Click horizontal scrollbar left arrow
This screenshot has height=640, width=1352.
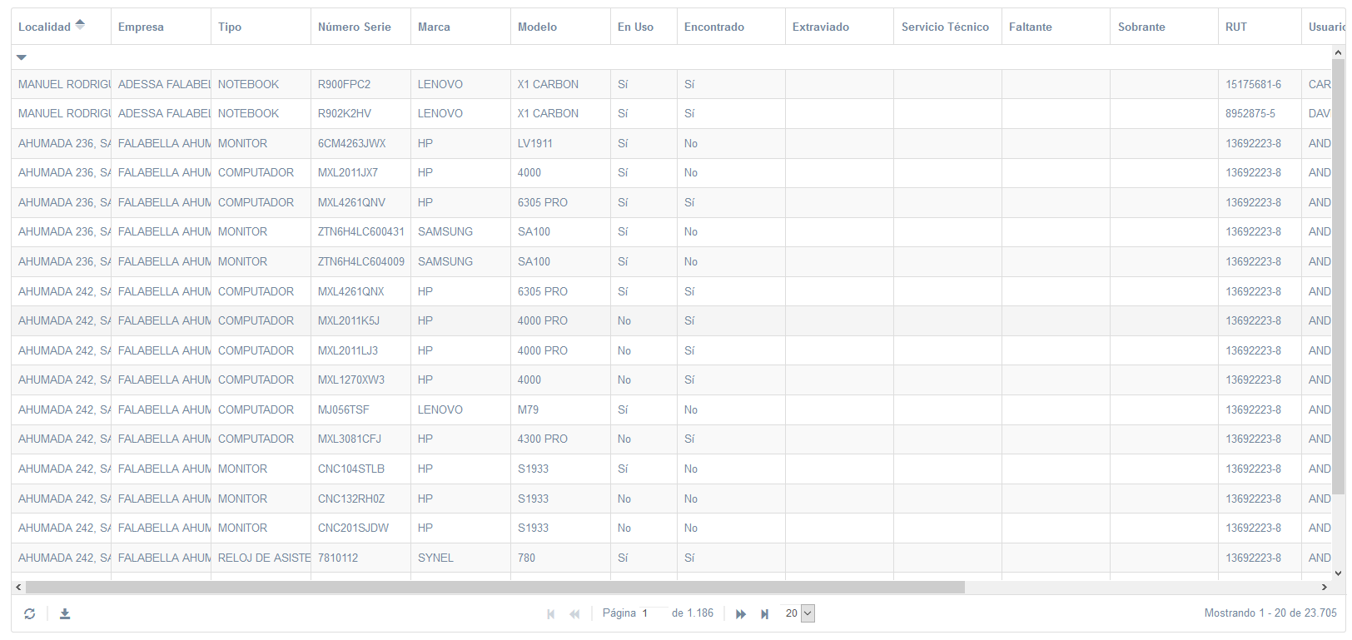click(x=18, y=588)
